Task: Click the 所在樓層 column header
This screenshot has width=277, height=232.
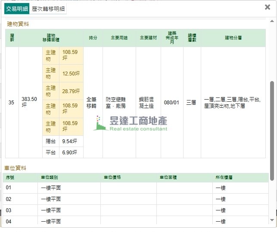Action: pyautogui.click(x=224, y=177)
